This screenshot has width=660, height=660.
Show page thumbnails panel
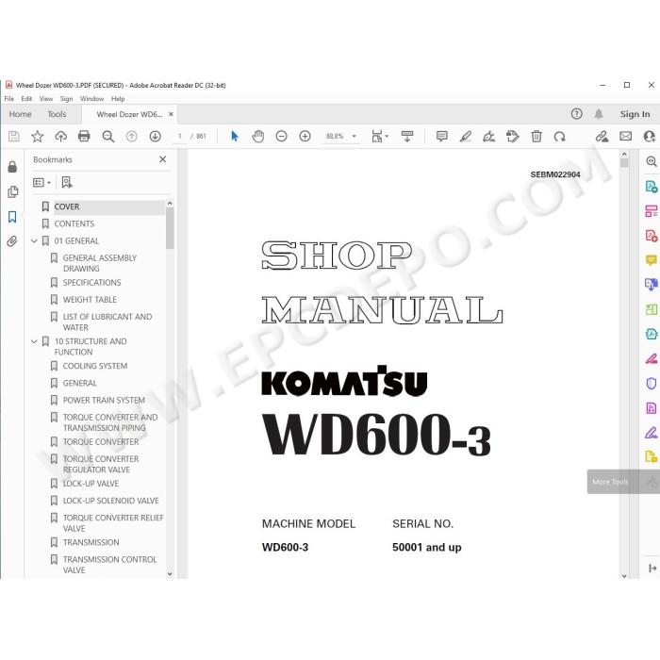tap(12, 192)
